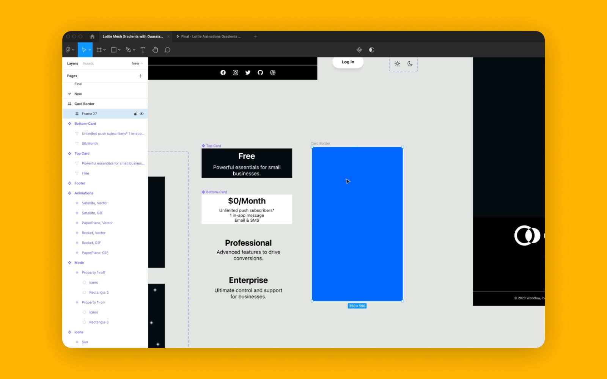Click the Log in button on the canvas
607x379 pixels.
pos(348,62)
